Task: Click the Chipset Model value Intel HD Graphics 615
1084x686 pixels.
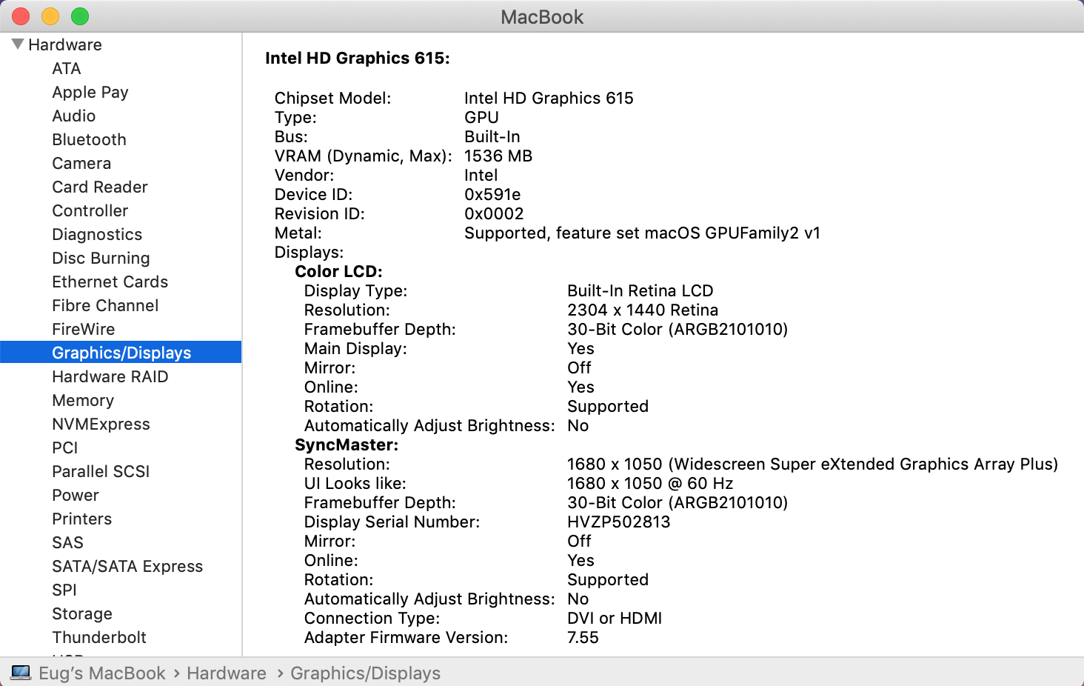Action: point(549,98)
